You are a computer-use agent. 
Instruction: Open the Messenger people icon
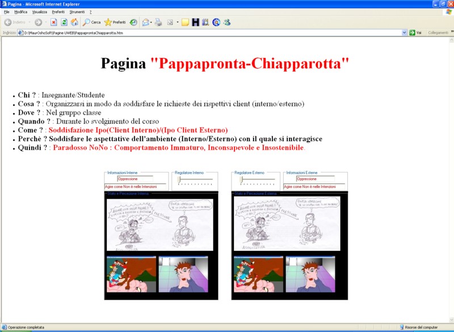pyautogui.click(x=226, y=22)
